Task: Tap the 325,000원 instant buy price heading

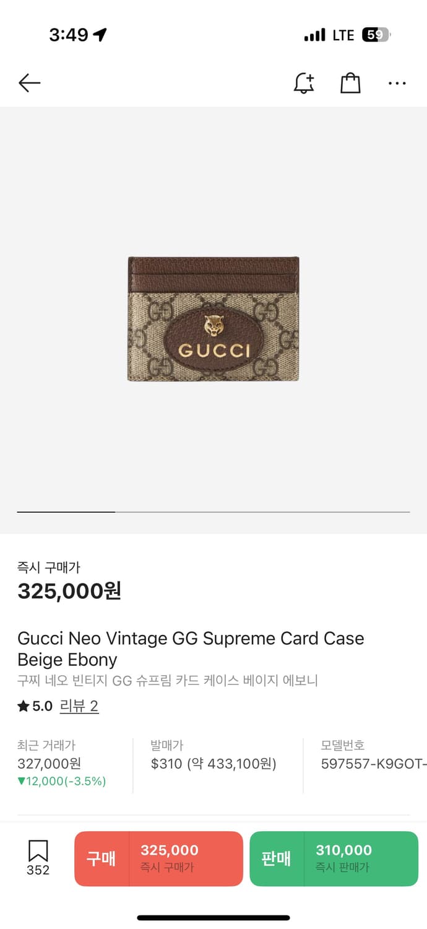Action: tap(69, 591)
